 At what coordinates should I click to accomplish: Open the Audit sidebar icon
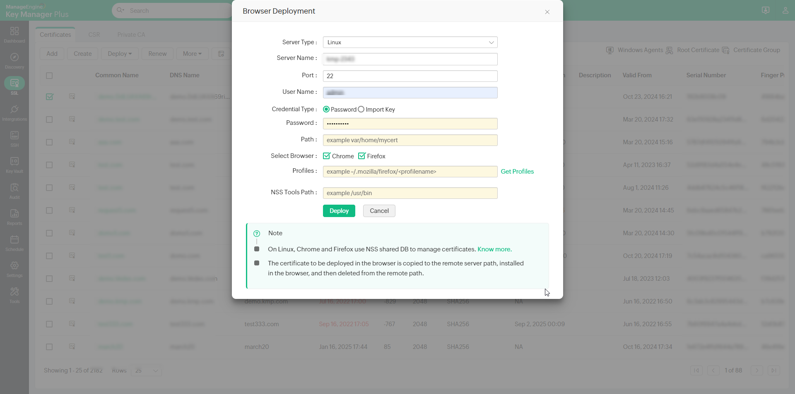point(14,187)
